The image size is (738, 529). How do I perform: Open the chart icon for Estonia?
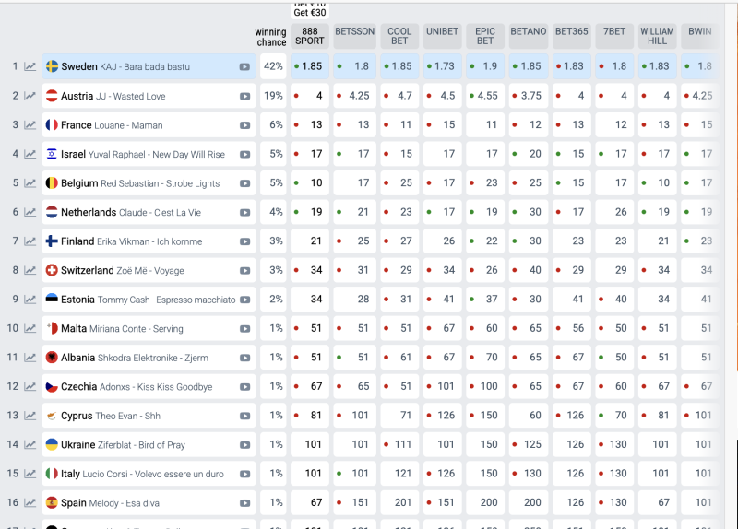[x=30, y=300]
